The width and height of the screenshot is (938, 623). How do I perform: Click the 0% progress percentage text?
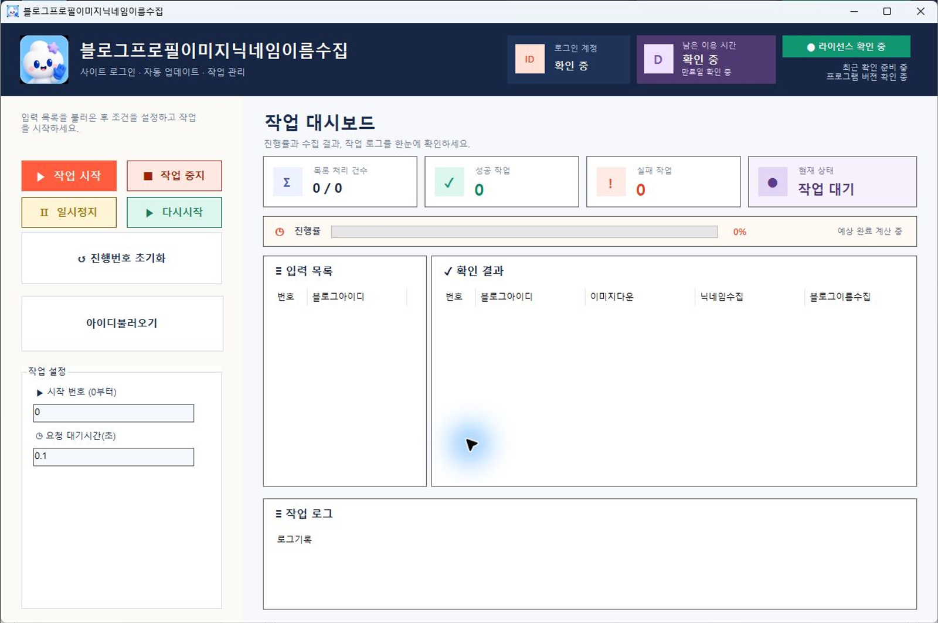(739, 232)
